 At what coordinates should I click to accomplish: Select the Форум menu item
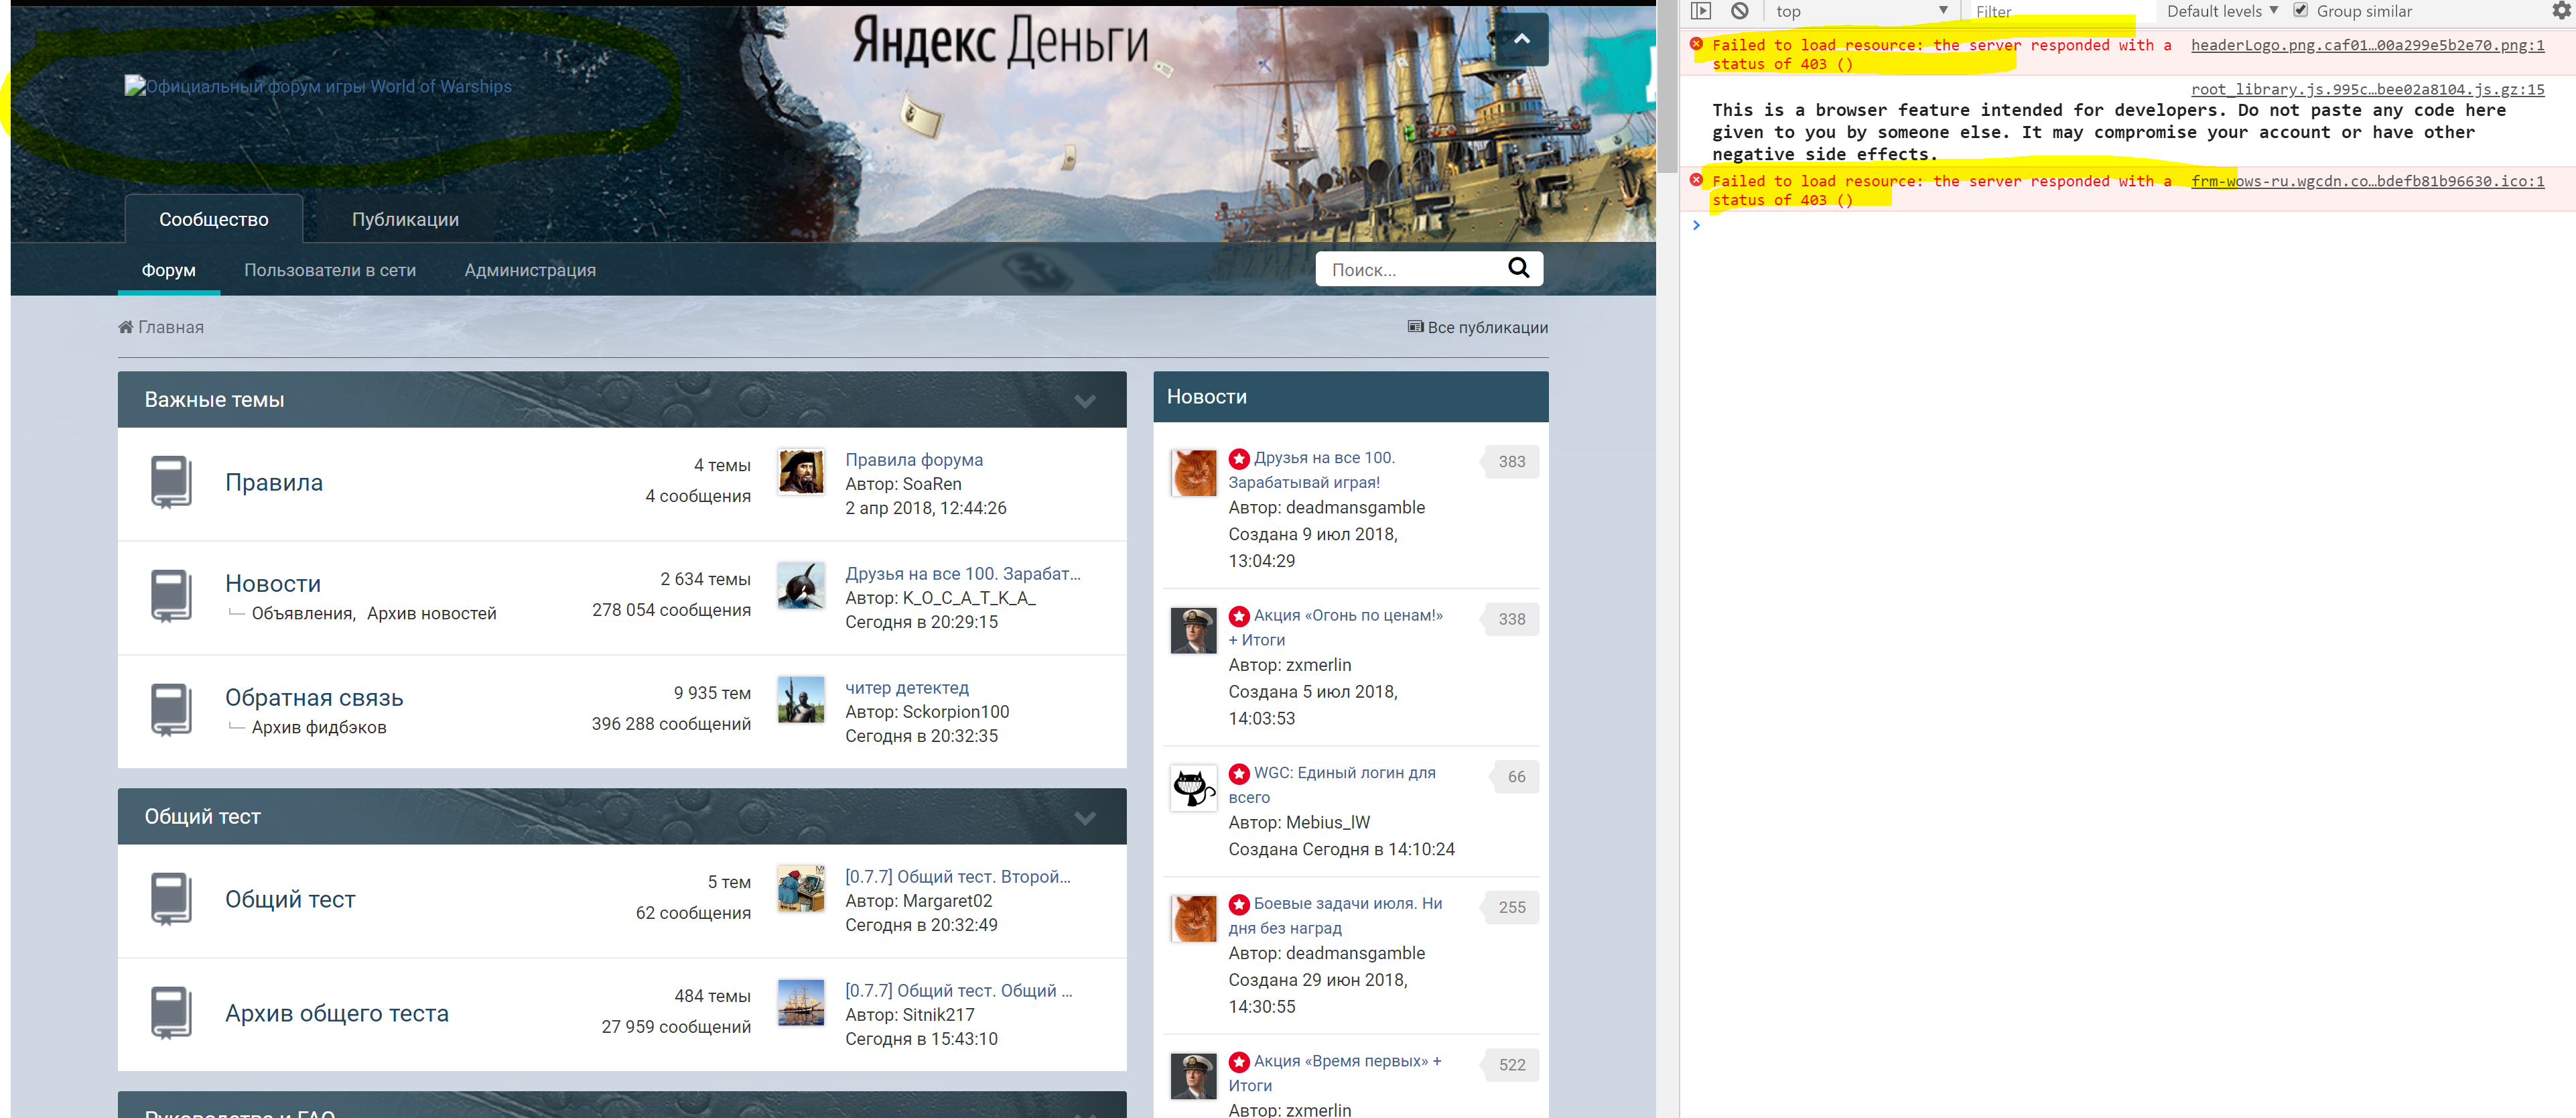click(169, 270)
